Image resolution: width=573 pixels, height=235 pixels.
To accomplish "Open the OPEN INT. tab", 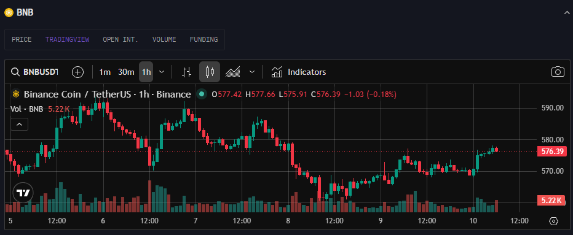I will (121, 39).
